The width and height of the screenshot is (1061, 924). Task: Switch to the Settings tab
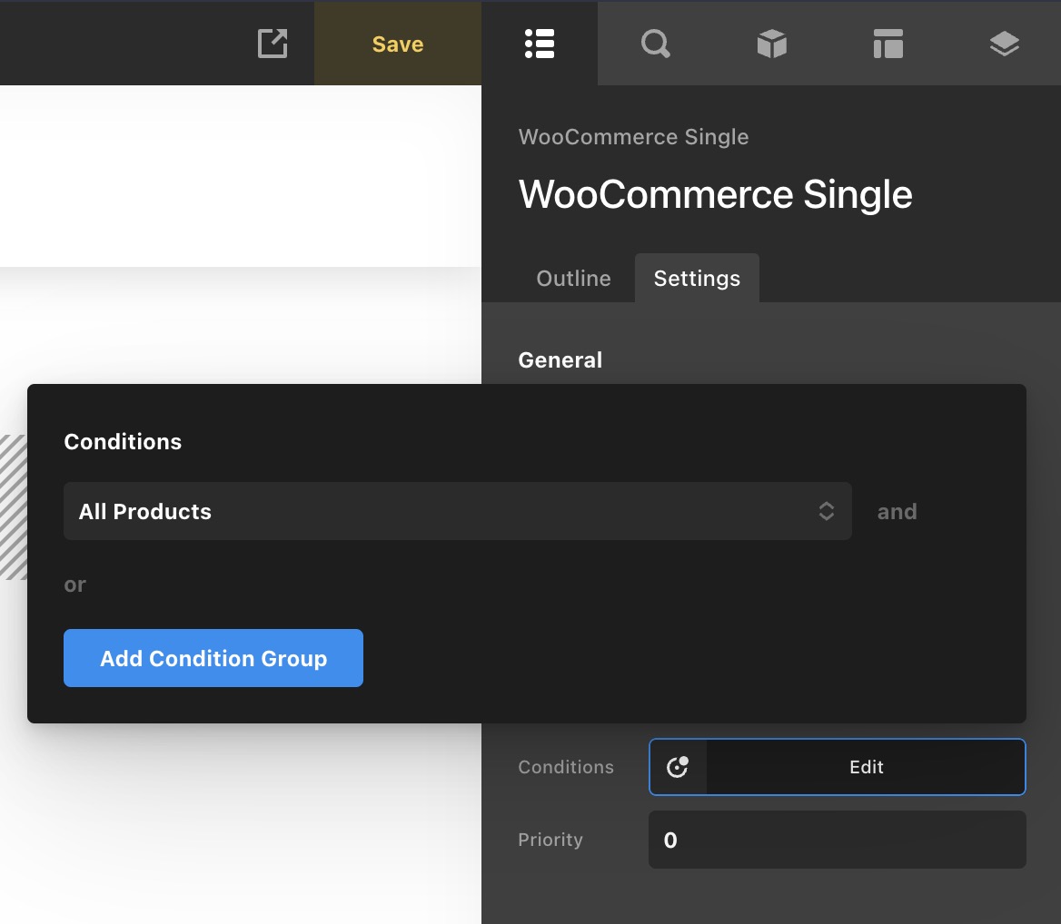[x=697, y=279]
